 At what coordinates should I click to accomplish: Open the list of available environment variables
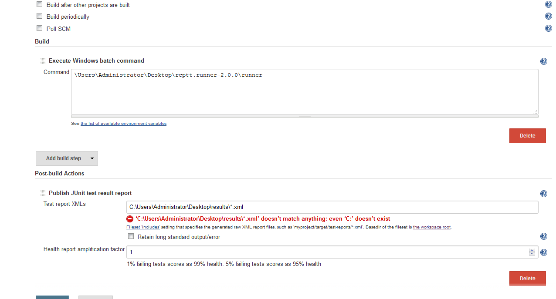(123, 124)
